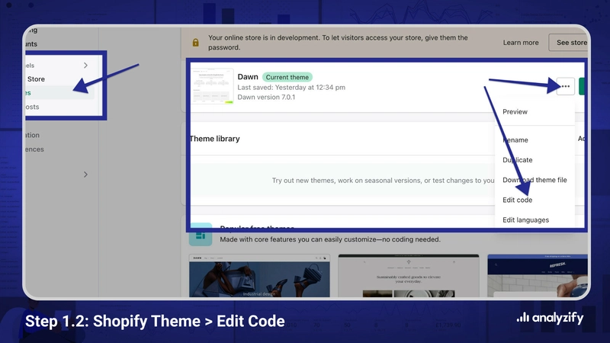Select Duplicate from the dropdown menu
610x343 pixels.
518,160
